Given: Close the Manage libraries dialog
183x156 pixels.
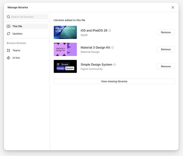Looking at the screenshot, I should (x=173, y=7).
